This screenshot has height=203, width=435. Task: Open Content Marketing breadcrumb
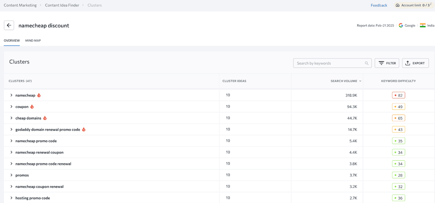(20, 5)
